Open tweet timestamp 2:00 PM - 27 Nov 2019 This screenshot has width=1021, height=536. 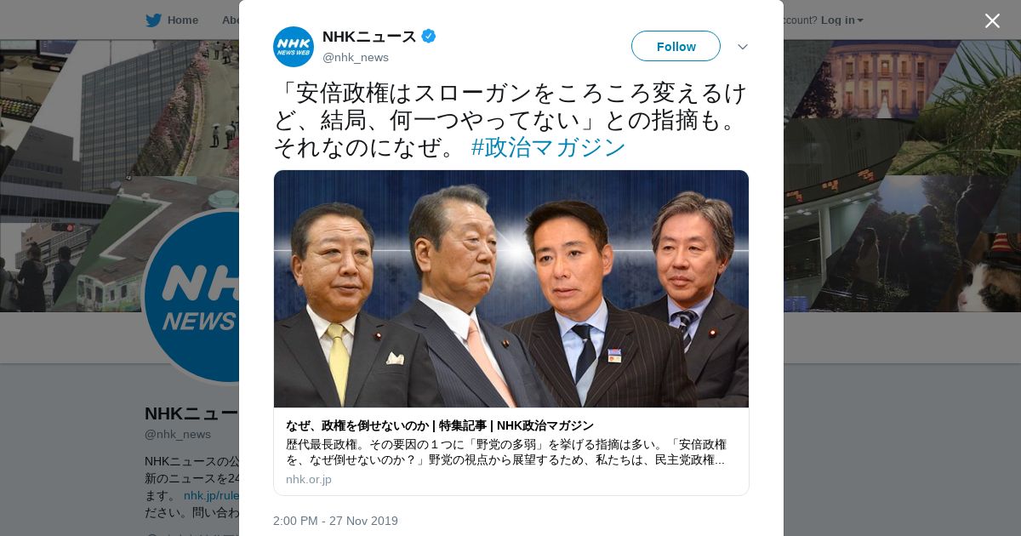click(x=335, y=521)
